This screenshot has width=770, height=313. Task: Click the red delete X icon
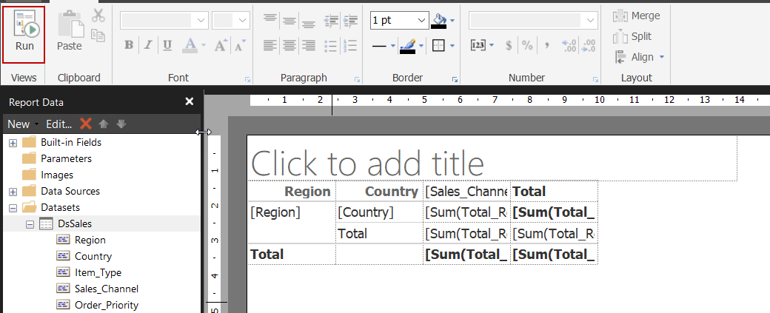86,124
